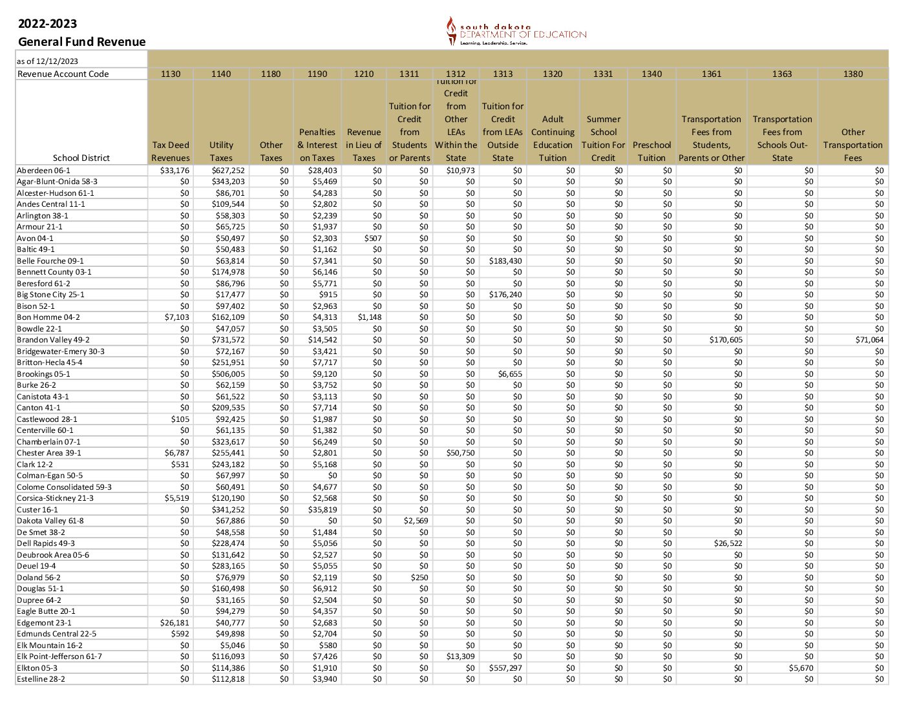Click the 'as of 12/12/2023' date cell
Viewport: 910px width, 703px height.
[47, 61]
